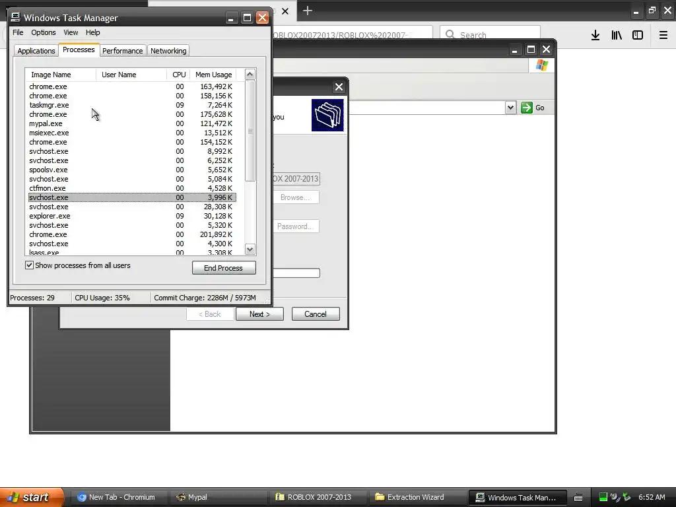The height and width of the screenshot is (507, 676).
Task: Switch to the Performance tab
Action: coord(122,51)
